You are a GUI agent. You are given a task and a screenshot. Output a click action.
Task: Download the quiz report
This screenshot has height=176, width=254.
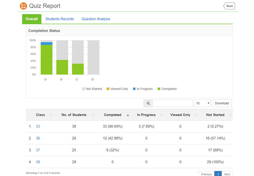[x=222, y=103]
